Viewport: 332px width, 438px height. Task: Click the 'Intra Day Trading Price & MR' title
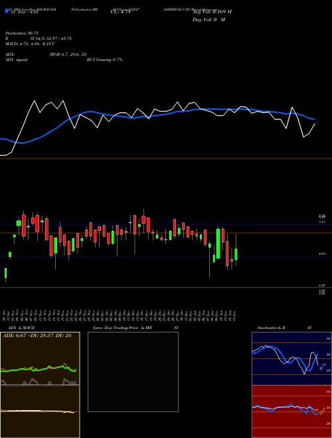pyautogui.click(x=122, y=328)
